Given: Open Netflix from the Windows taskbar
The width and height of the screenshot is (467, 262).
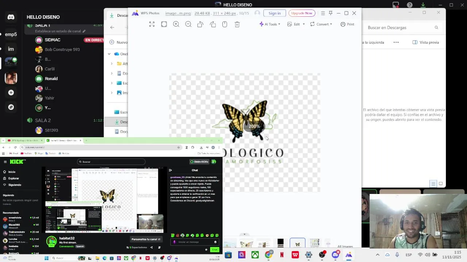Looking at the screenshot, I should [282, 255].
